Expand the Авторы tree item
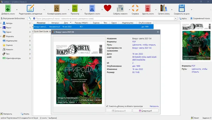 tap(1, 23)
